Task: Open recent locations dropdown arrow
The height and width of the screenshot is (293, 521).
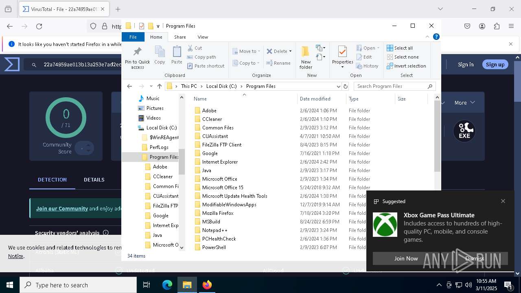Action: click(x=151, y=86)
